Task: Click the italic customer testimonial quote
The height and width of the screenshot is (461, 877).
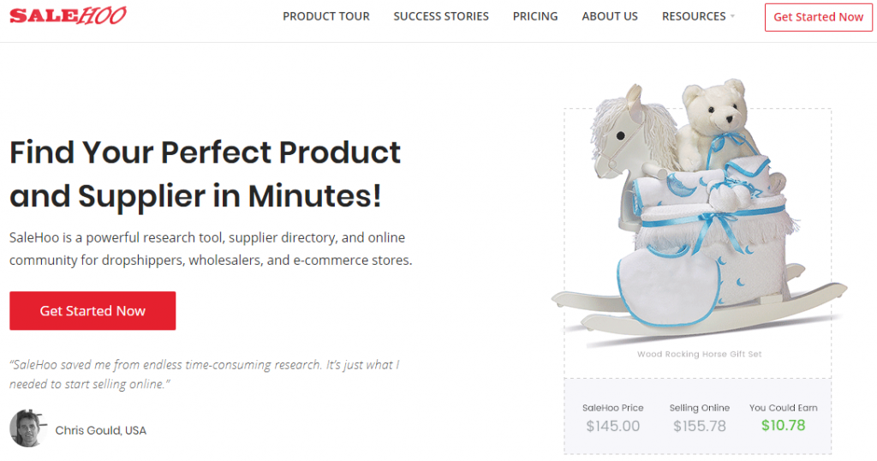Action: (204, 374)
